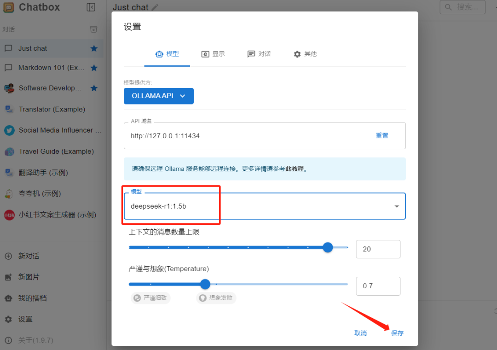Open Translator (Example) conversation

tap(52, 109)
